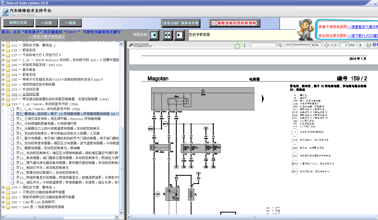Screen dimensions: 378x220
Task: Click the battery A symbol in the diagram
Action: point(191,195)
